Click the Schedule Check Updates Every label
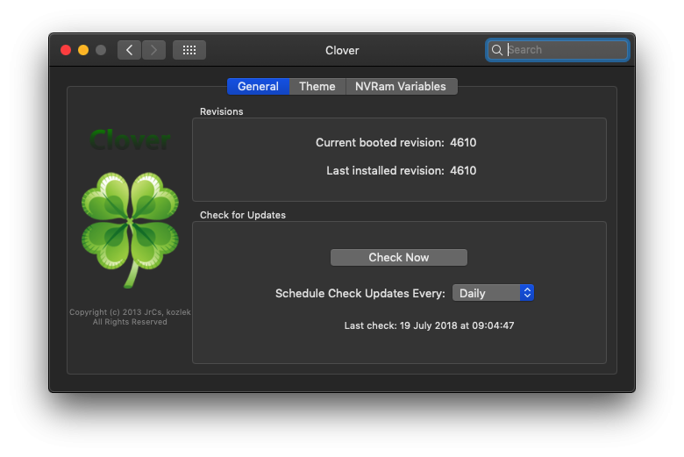This screenshot has height=457, width=684. 360,293
